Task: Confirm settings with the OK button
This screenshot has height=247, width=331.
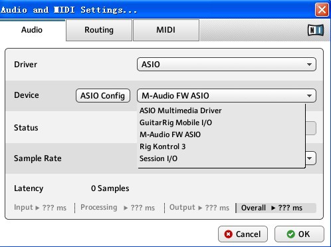Action: tap(299, 234)
